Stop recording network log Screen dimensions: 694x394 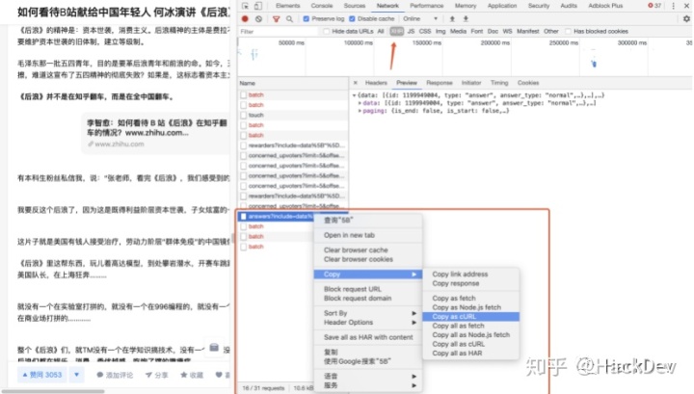[x=245, y=19]
